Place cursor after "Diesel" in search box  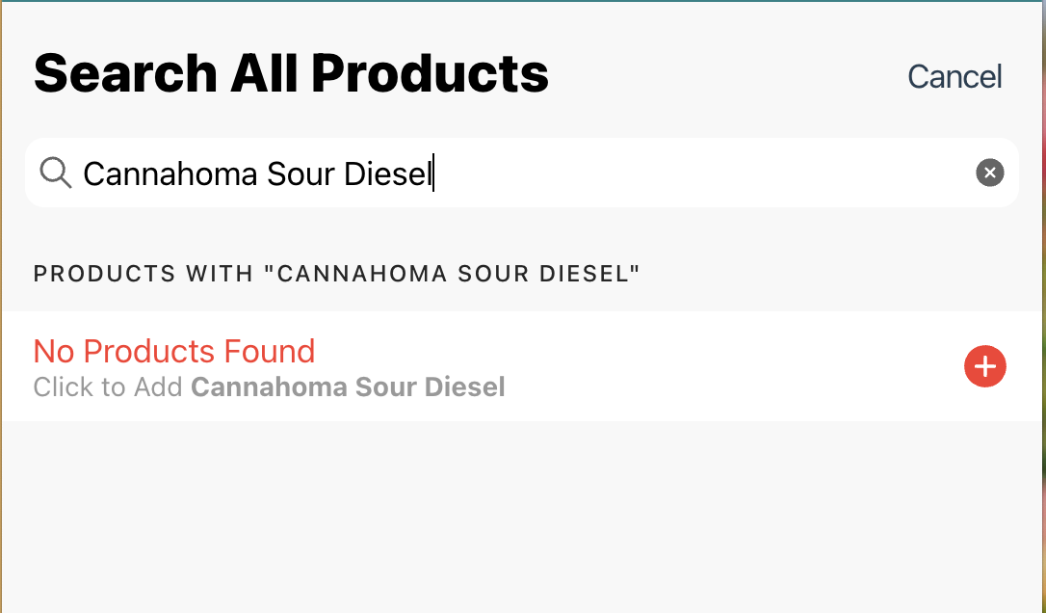tap(431, 173)
